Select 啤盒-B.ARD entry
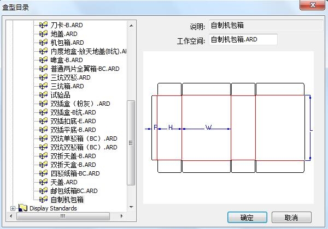 coord(67,60)
